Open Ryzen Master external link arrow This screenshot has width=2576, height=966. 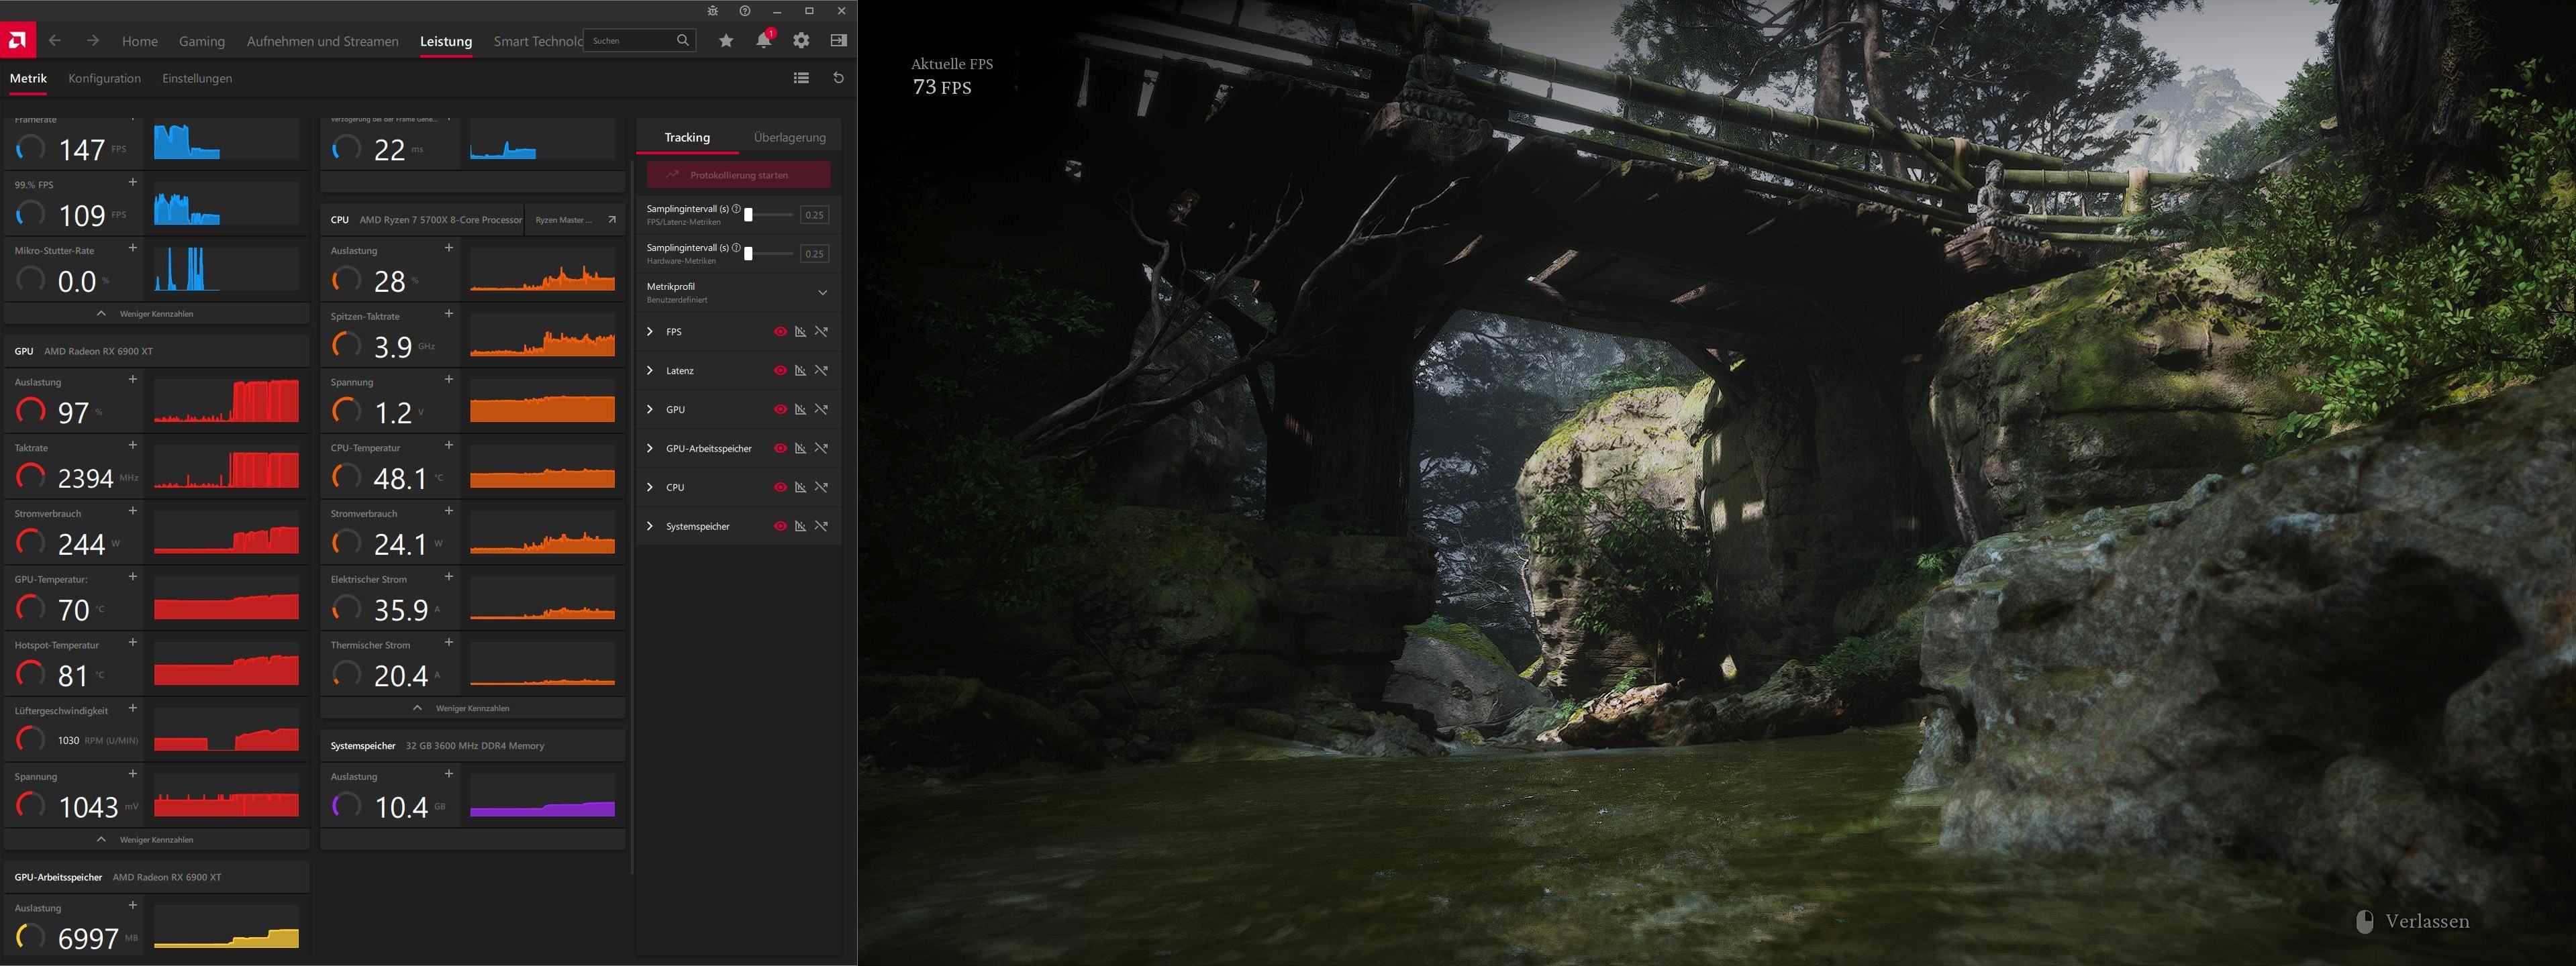point(611,220)
